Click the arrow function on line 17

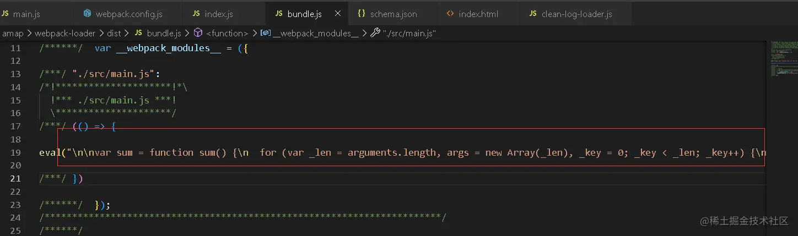click(94, 126)
